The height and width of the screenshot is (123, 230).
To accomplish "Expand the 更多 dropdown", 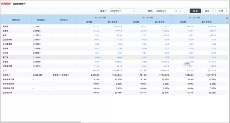I will click(x=208, y=11).
